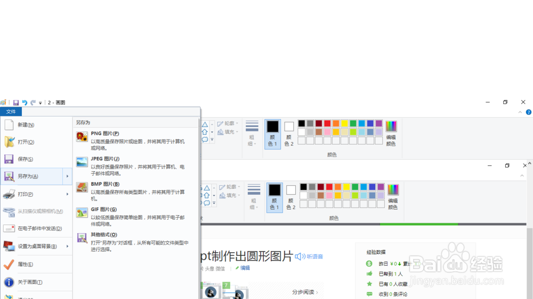Click the blue help icon in upper window

coord(529,112)
